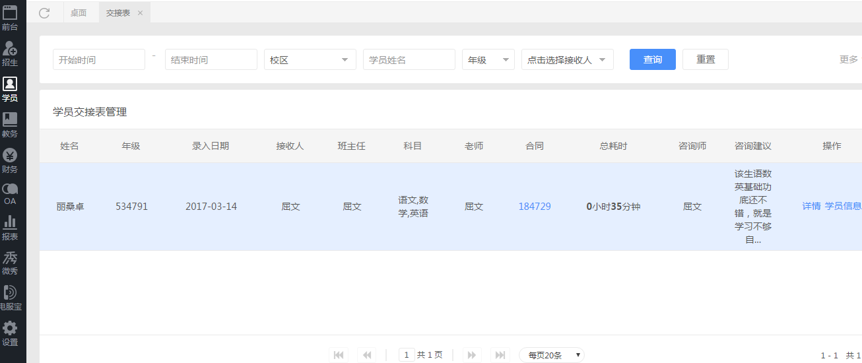Click the refresh icon beside the tabs
Image resolution: width=862 pixels, height=363 pixels.
44,13
